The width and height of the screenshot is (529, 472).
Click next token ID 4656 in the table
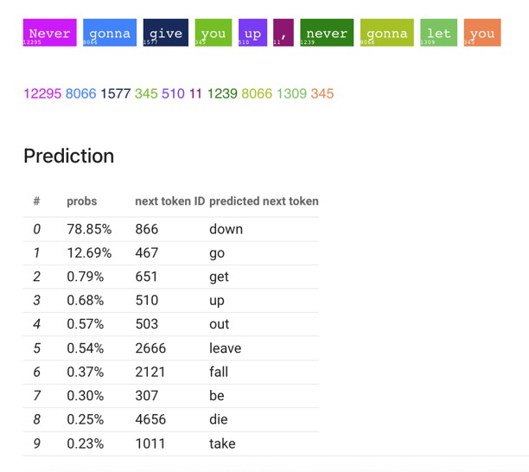[150, 419]
